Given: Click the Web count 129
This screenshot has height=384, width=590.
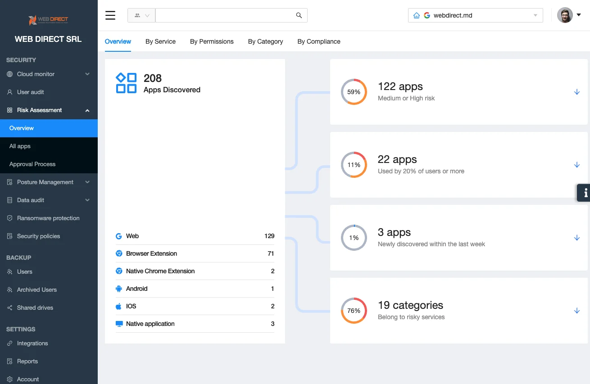Looking at the screenshot, I should click(269, 236).
